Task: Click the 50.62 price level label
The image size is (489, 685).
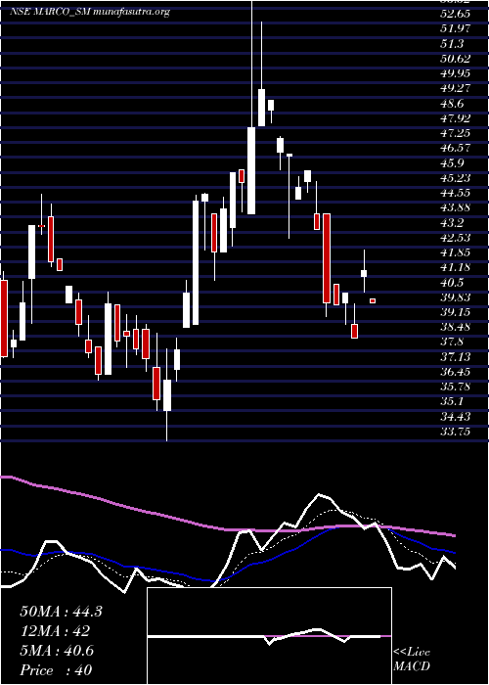Action: [x=455, y=59]
